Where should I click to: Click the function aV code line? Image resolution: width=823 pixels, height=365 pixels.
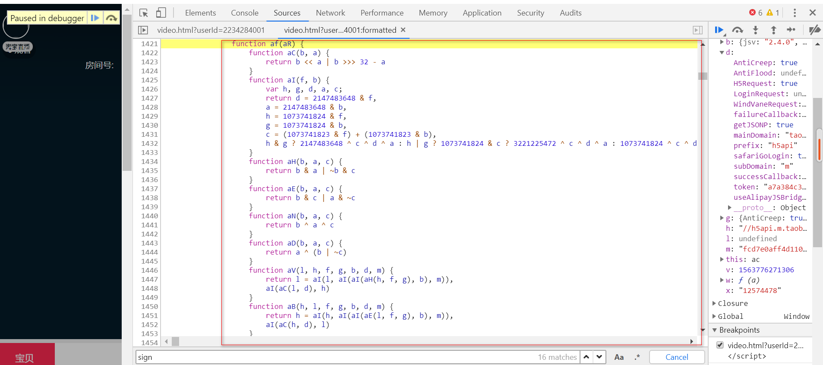321,270
